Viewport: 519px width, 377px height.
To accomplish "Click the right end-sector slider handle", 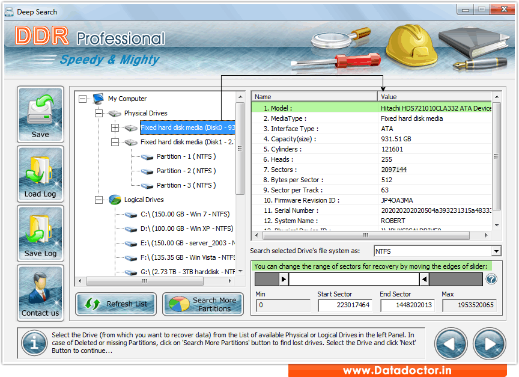I will [x=424, y=279].
